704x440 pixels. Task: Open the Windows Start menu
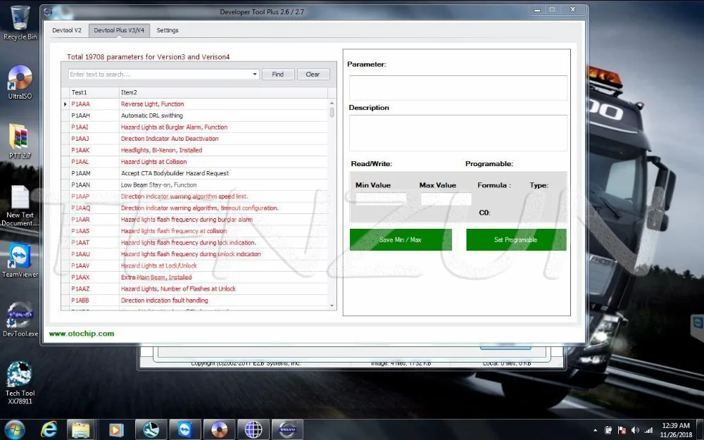14,429
